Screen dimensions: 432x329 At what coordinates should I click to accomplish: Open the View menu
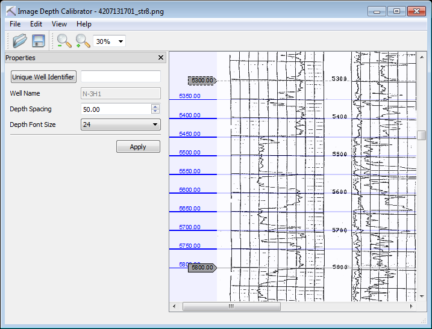[x=59, y=24]
